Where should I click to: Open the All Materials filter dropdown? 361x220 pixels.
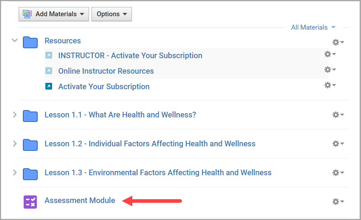click(x=313, y=28)
